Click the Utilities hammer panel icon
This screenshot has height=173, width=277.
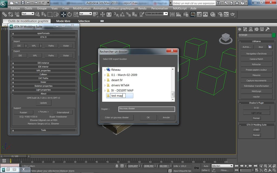tap(268, 29)
